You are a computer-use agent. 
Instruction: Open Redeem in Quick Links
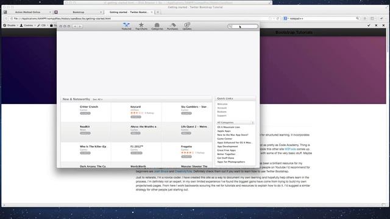coord(222,112)
